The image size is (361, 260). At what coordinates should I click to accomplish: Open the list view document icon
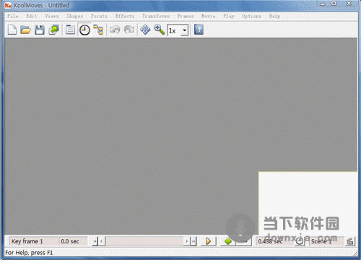[70, 30]
